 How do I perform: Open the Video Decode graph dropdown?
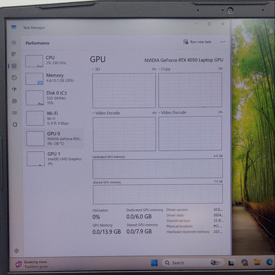point(173,112)
